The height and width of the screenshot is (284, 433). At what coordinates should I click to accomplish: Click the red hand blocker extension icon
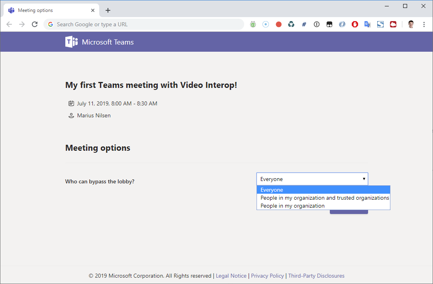point(355,24)
